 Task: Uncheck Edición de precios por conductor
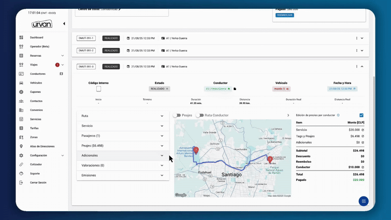361,115
